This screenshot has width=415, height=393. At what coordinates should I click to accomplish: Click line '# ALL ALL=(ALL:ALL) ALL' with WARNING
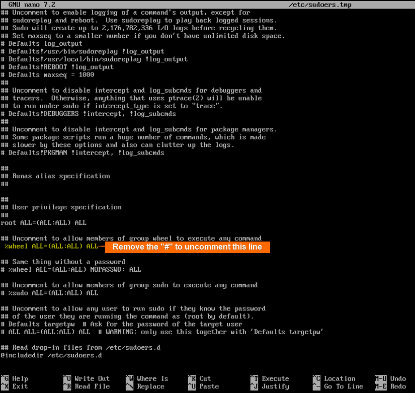(161, 332)
